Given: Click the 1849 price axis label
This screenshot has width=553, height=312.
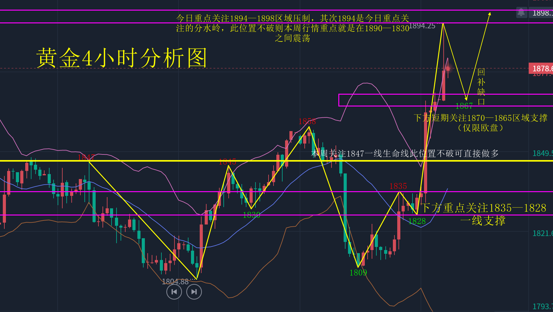Looking at the screenshot, I should [x=542, y=153].
